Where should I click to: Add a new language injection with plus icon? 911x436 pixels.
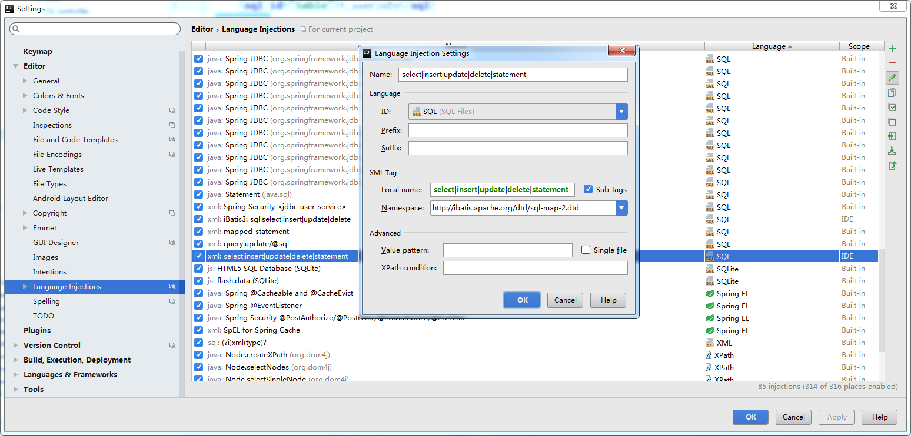[x=892, y=48]
